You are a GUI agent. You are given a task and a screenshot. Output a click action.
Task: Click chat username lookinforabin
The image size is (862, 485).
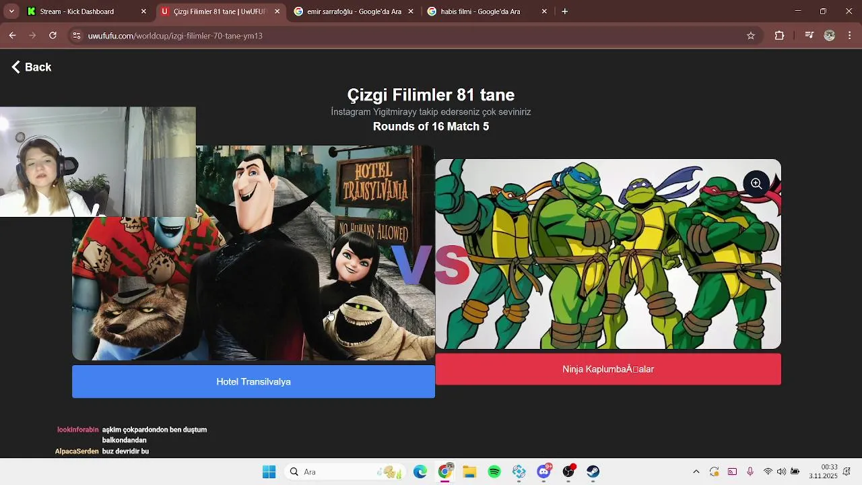click(x=78, y=430)
